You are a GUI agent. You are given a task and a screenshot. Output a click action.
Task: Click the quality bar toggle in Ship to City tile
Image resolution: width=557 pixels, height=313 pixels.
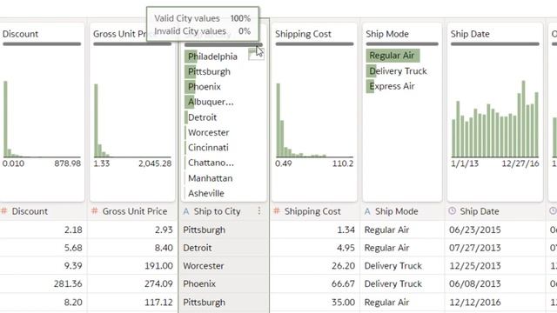(256, 54)
